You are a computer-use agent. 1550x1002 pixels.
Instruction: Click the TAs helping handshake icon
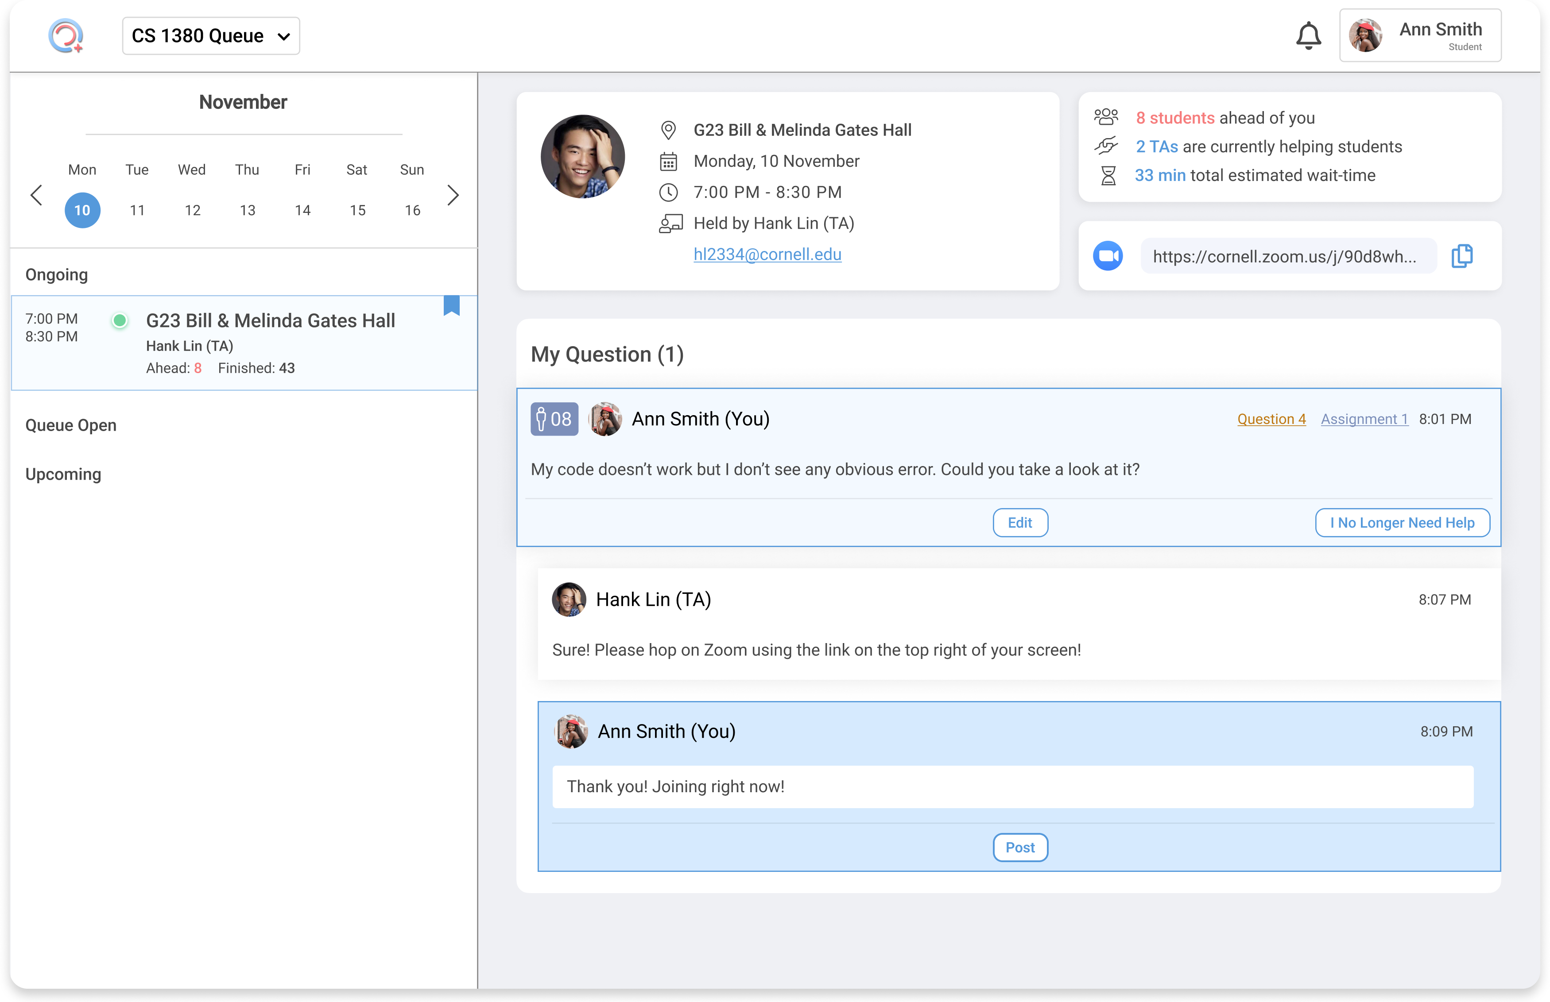click(x=1106, y=146)
